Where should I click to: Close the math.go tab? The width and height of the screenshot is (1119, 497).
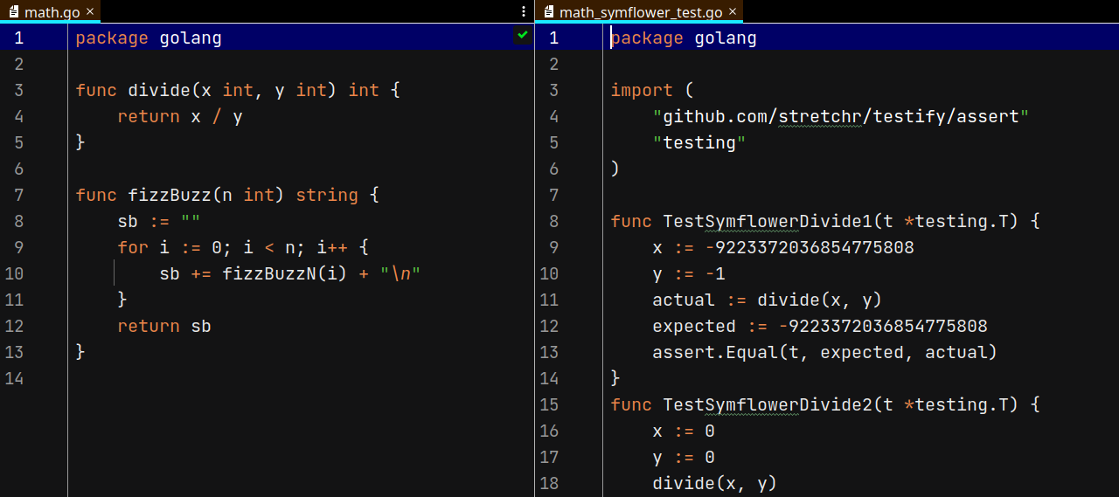tap(90, 11)
